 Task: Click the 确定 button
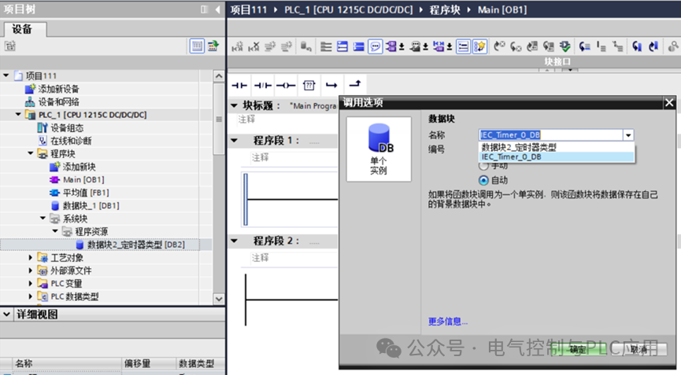pyautogui.click(x=578, y=349)
